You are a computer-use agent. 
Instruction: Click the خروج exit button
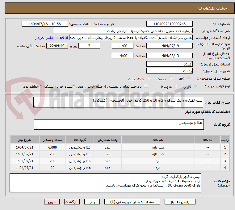click(x=52, y=202)
